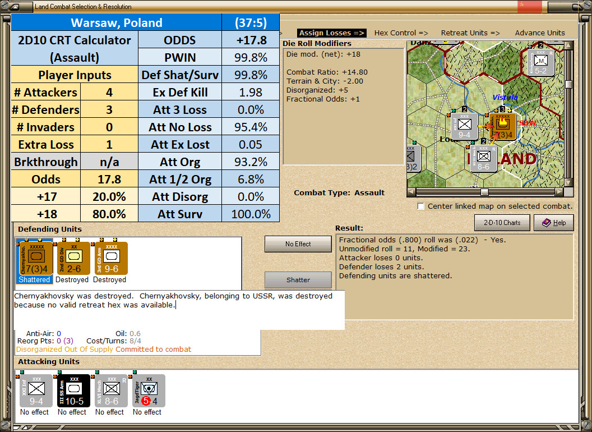Click the No effect label under JagdTiger
This screenshot has width=592, height=432.
[x=147, y=412]
